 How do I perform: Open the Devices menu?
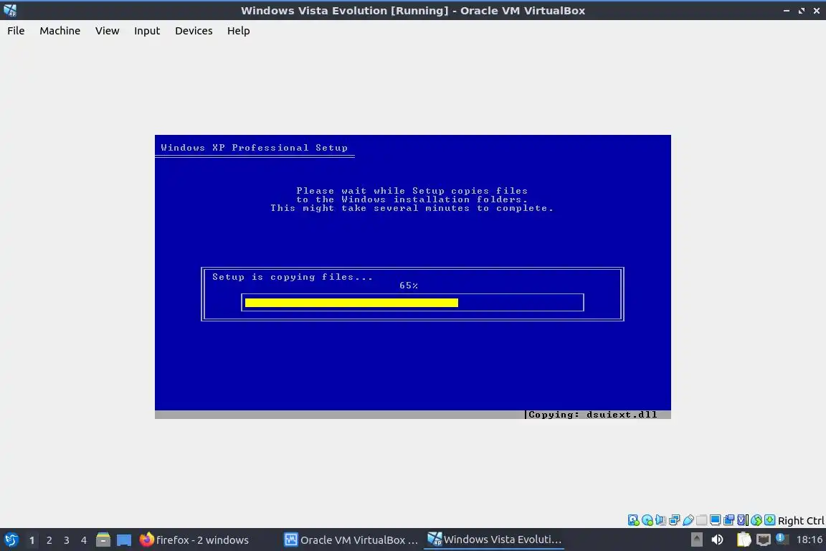[x=194, y=31]
